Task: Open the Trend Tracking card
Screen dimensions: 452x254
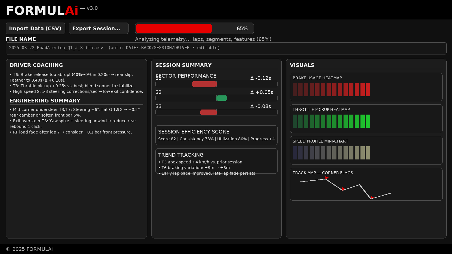Action: pos(216,161)
